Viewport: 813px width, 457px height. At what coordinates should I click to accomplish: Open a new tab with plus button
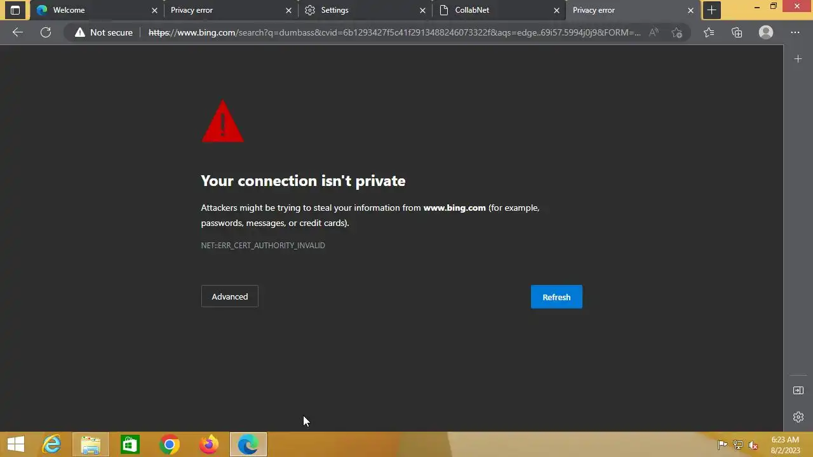coord(712,10)
